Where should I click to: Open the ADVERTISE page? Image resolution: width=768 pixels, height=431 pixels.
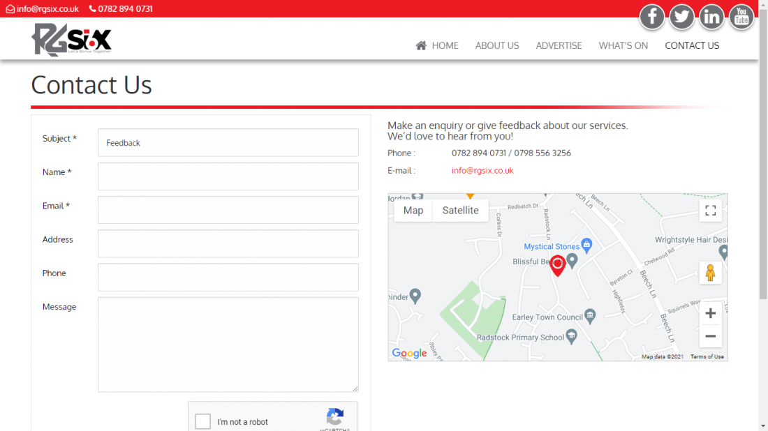(559, 45)
